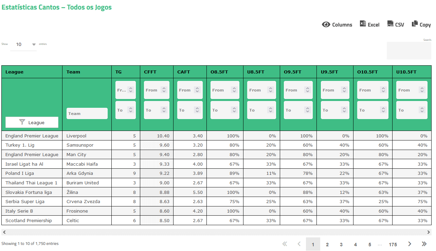Image resolution: width=436 pixels, height=251 pixels.
Task: Export the table using the Excel icon
Action: (363, 24)
